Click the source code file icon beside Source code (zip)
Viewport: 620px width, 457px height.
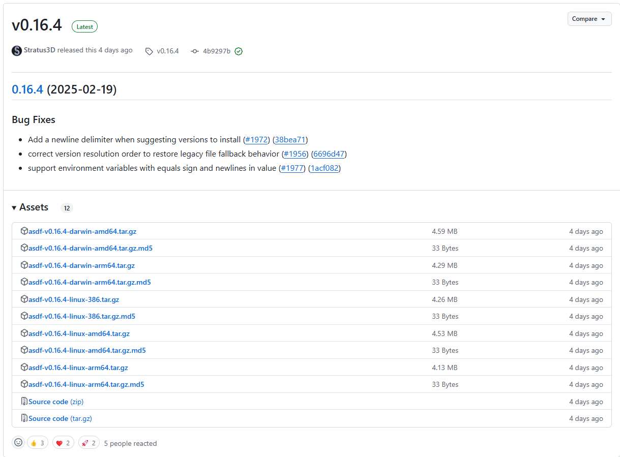tap(24, 401)
